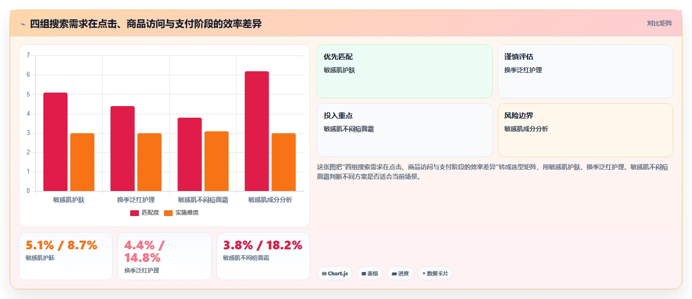This screenshot has height=299, width=692.
Task: Click the red 匹配度 legend color box
Action: tap(135, 213)
